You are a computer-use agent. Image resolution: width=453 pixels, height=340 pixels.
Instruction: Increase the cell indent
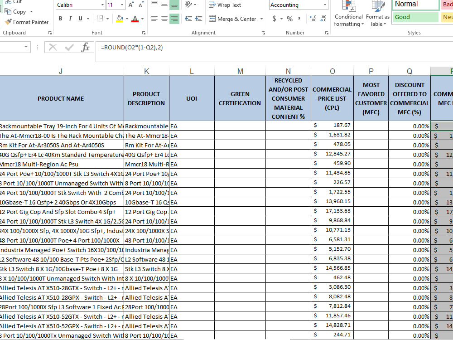click(x=198, y=19)
